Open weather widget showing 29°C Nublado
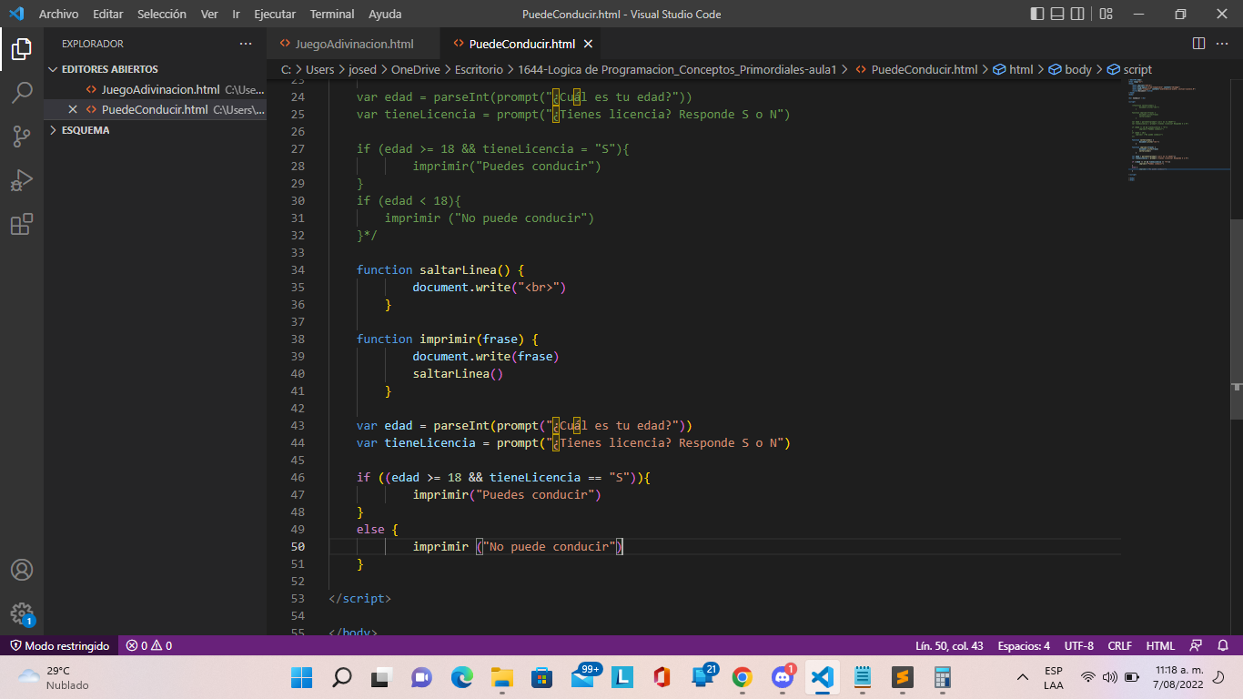Viewport: 1243px width, 699px height. click(55, 677)
